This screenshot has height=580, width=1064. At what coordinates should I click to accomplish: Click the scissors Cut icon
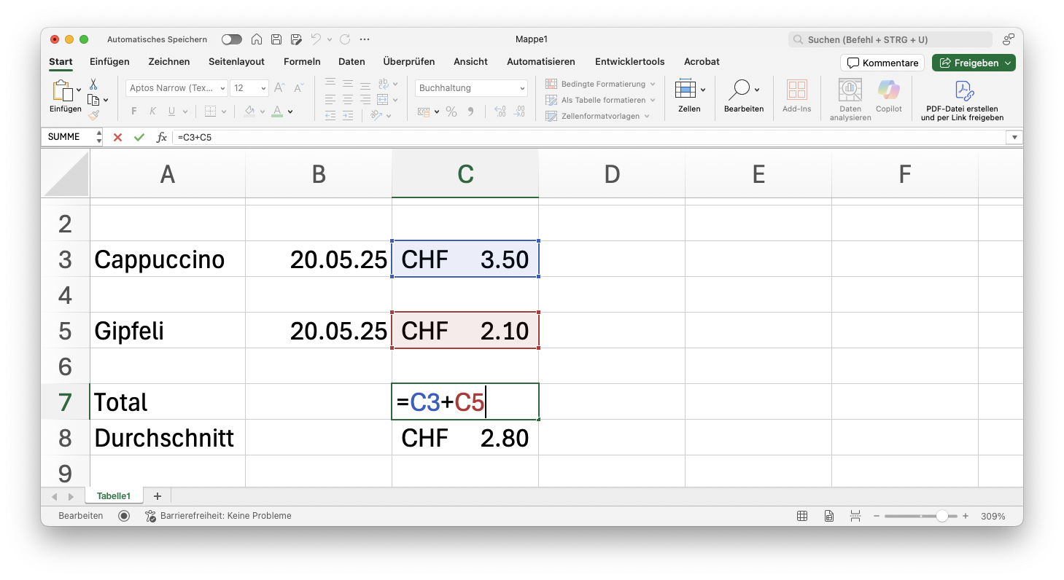coord(93,85)
